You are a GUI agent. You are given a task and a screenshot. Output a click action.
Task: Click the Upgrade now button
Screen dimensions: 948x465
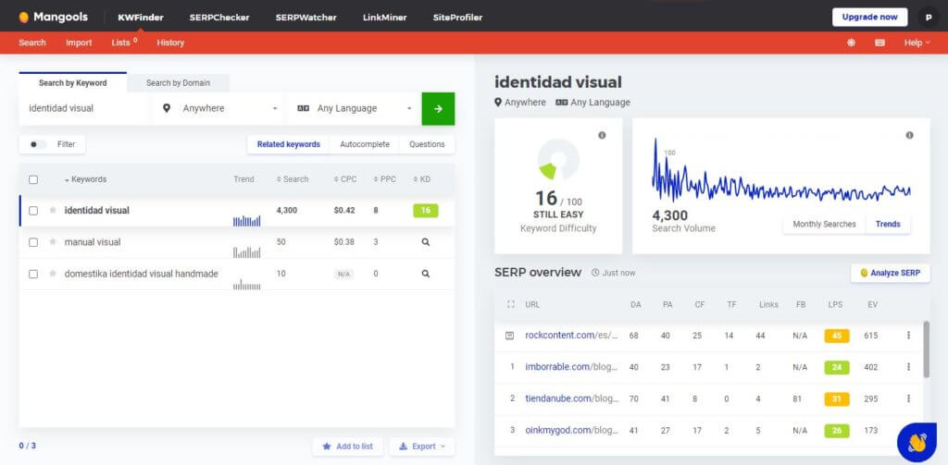[869, 17]
